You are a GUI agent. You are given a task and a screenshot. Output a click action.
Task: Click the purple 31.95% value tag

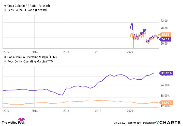pos(166,73)
